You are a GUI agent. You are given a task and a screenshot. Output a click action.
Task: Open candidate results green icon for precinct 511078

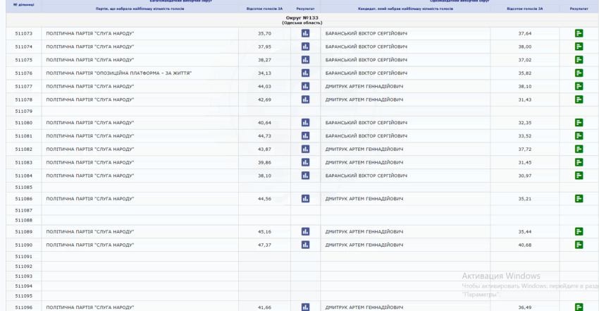pos(579,99)
